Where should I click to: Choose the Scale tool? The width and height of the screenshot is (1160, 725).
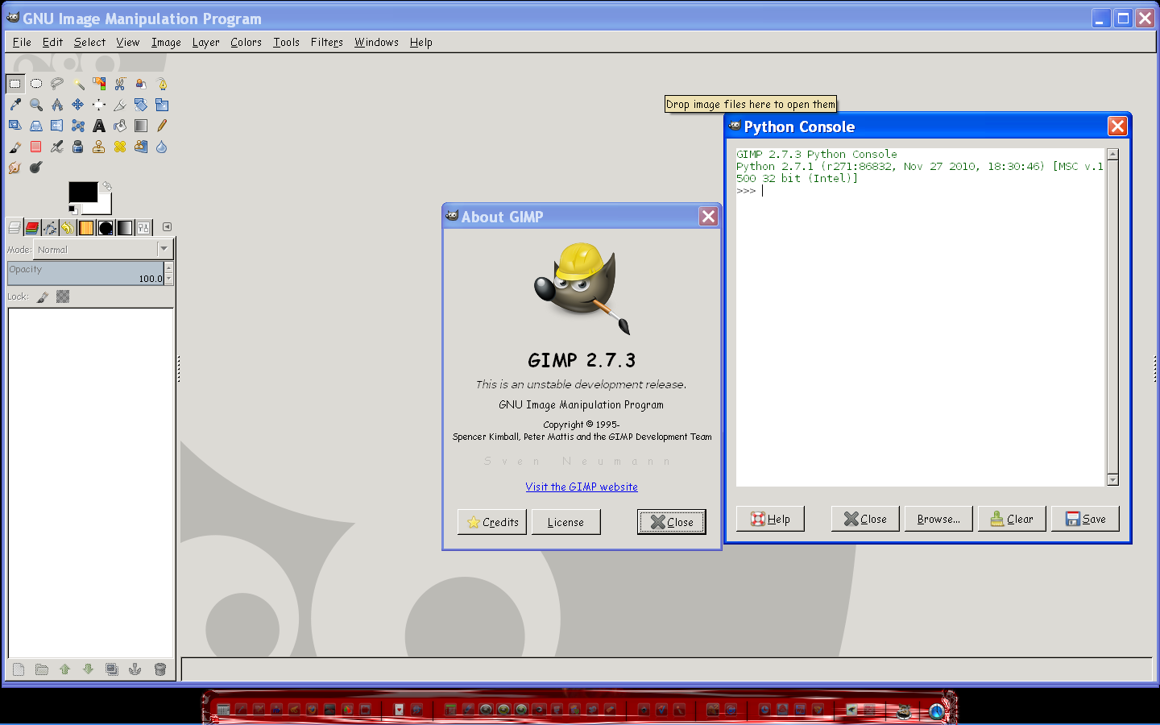(162, 105)
